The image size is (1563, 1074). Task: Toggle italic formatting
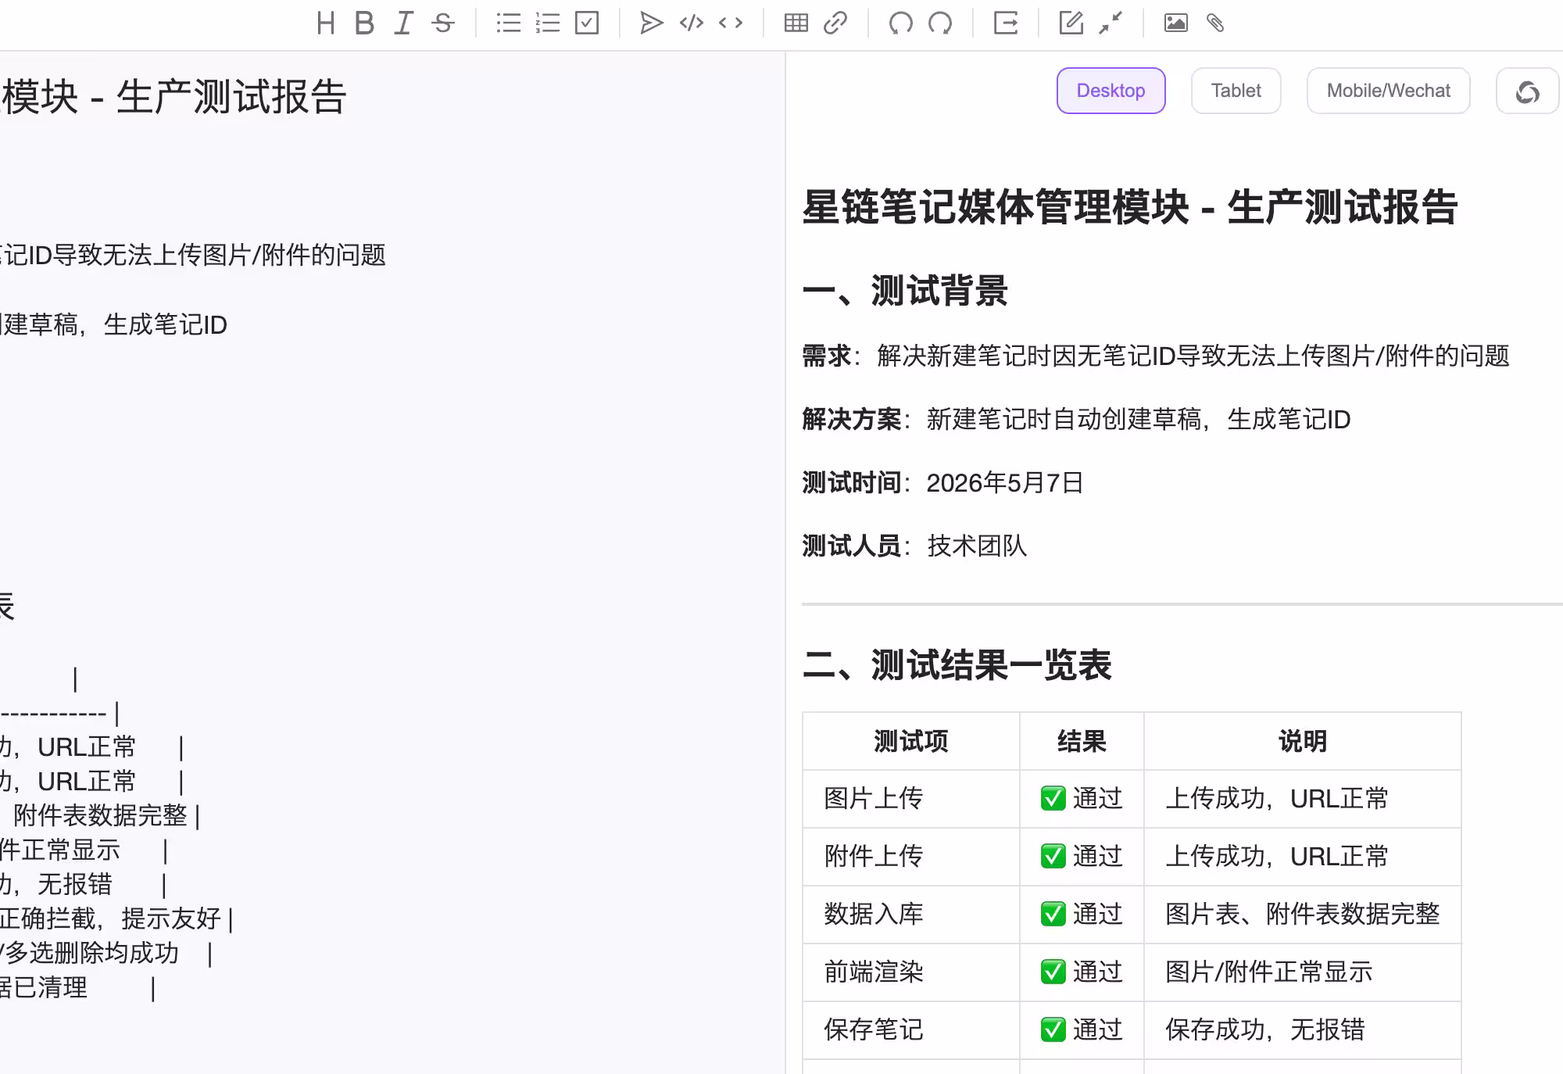pyautogui.click(x=403, y=23)
